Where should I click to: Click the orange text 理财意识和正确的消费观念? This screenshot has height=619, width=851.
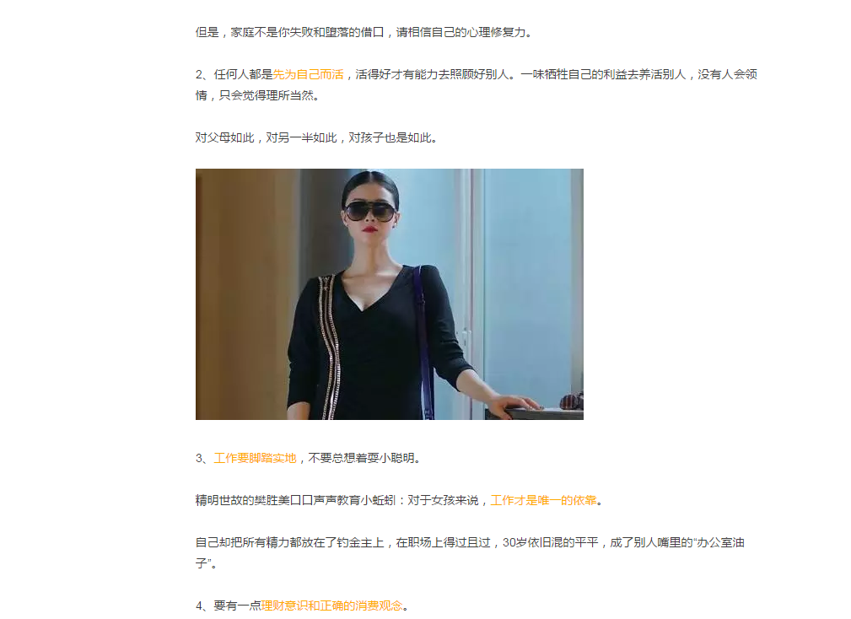[331, 606]
